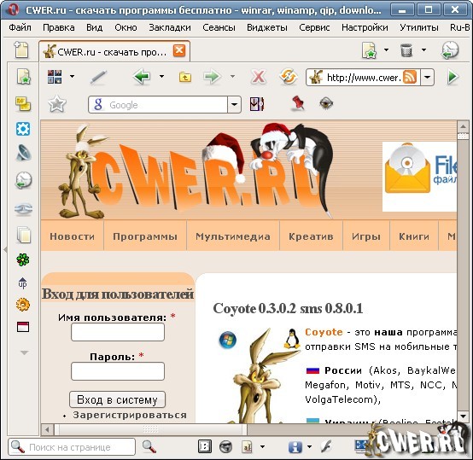This screenshot has width=473, height=460.
Task: Expand more sidebar panels with down arrow
Action: point(24,352)
